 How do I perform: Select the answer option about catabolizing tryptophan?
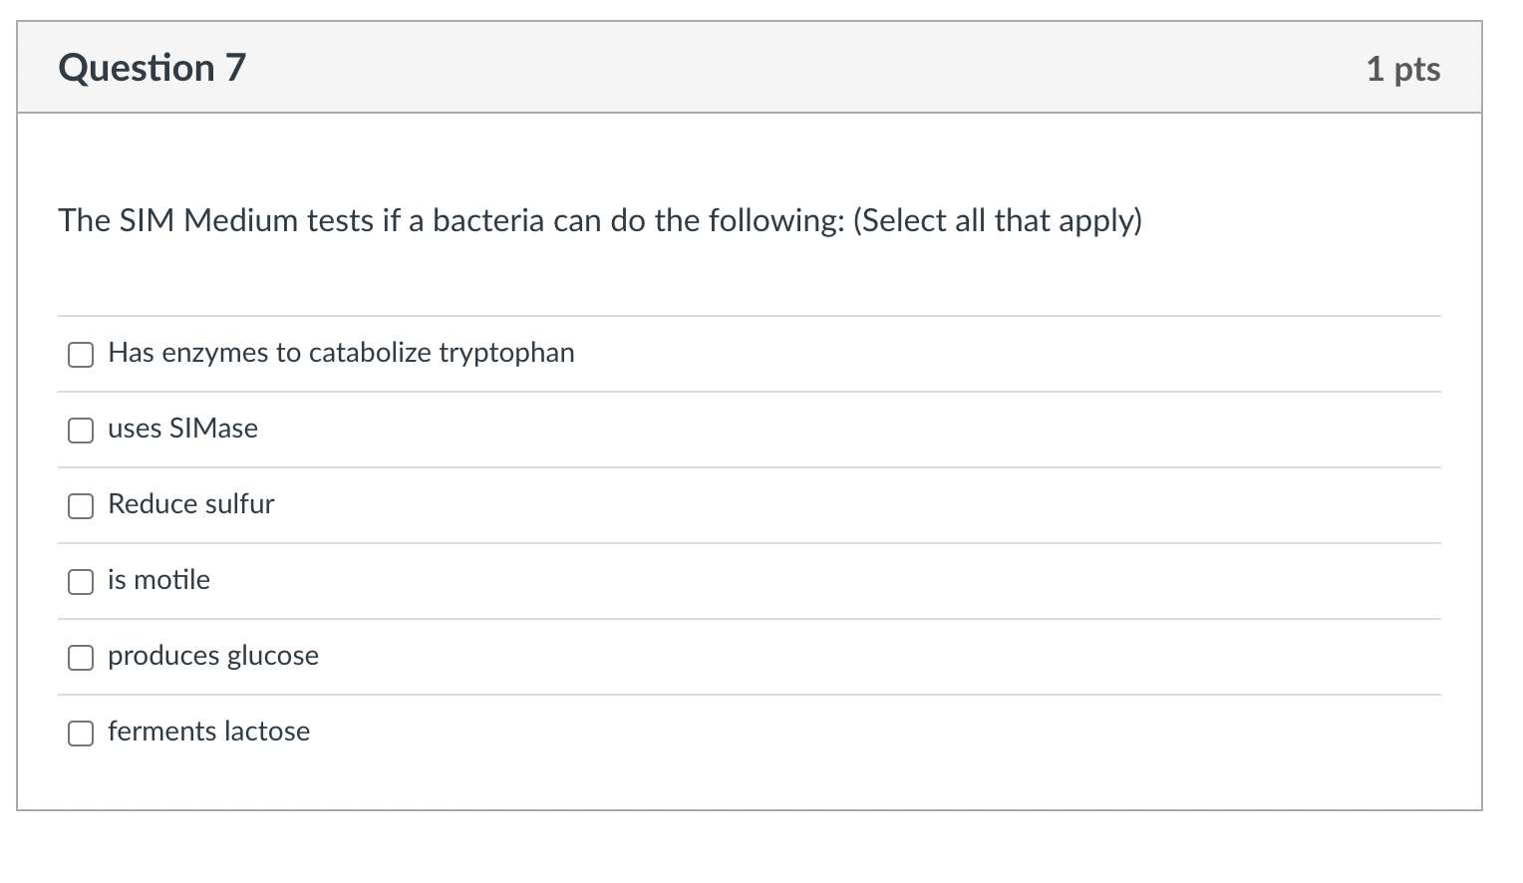click(341, 352)
